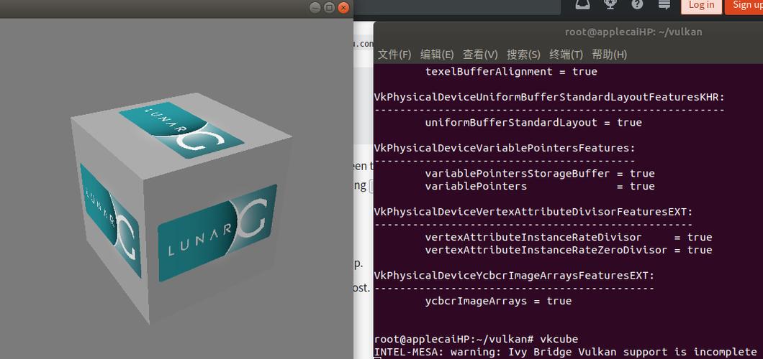Close the vkcube window
Image resolution: width=763 pixels, height=359 pixels.
coord(344,7)
